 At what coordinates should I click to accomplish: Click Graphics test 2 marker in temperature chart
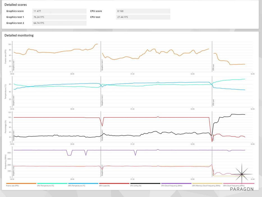[102, 100]
